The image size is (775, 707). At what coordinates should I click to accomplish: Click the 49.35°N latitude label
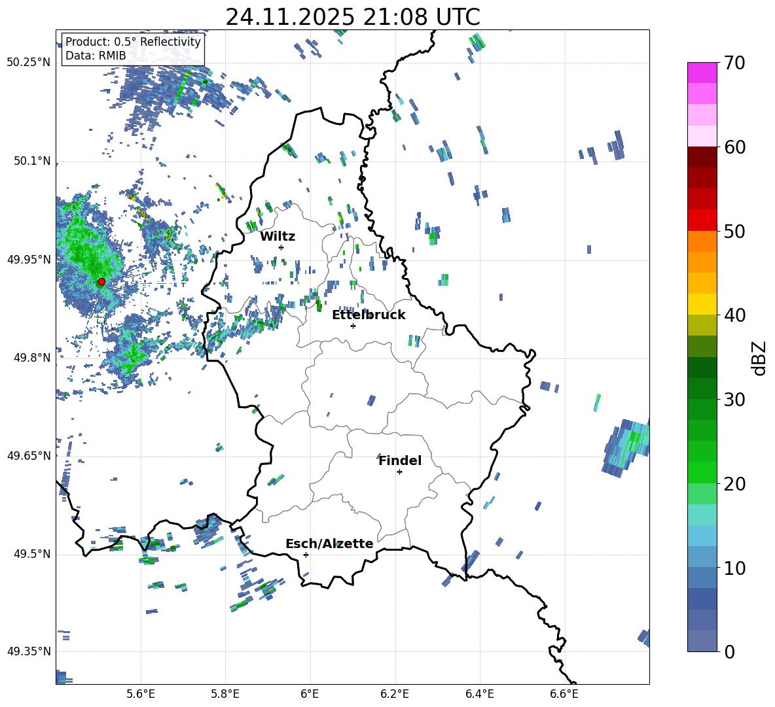[x=29, y=651]
